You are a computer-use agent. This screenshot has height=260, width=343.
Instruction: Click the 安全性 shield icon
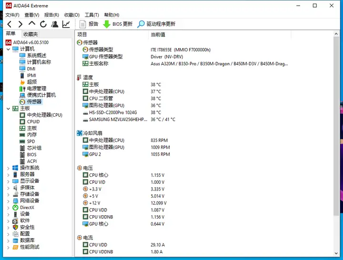point(15,227)
